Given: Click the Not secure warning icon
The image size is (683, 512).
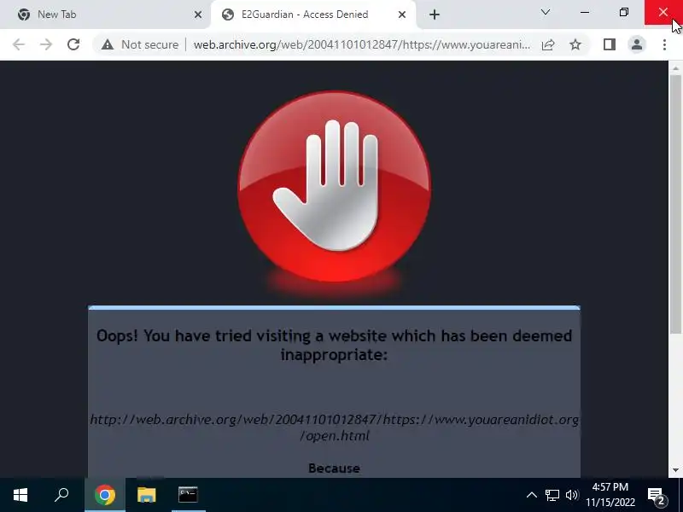Looking at the screenshot, I should [108, 44].
